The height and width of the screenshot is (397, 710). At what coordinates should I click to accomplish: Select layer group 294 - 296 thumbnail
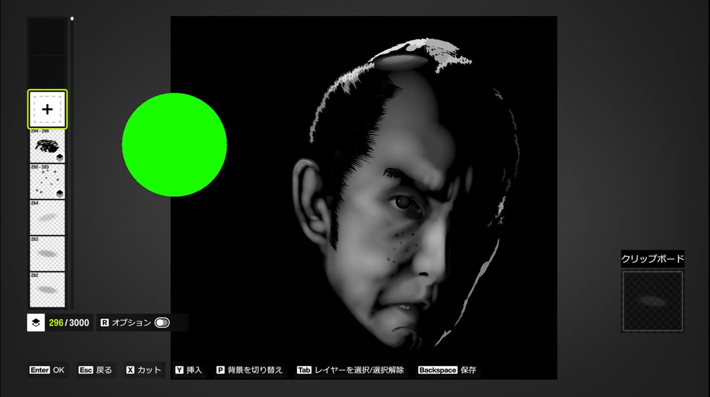click(47, 146)
